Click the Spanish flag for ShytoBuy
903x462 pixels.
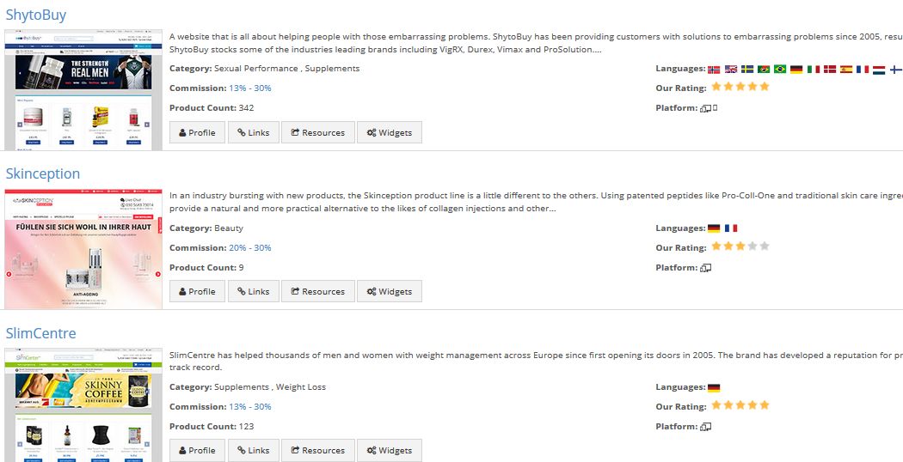tap(845, 70)
